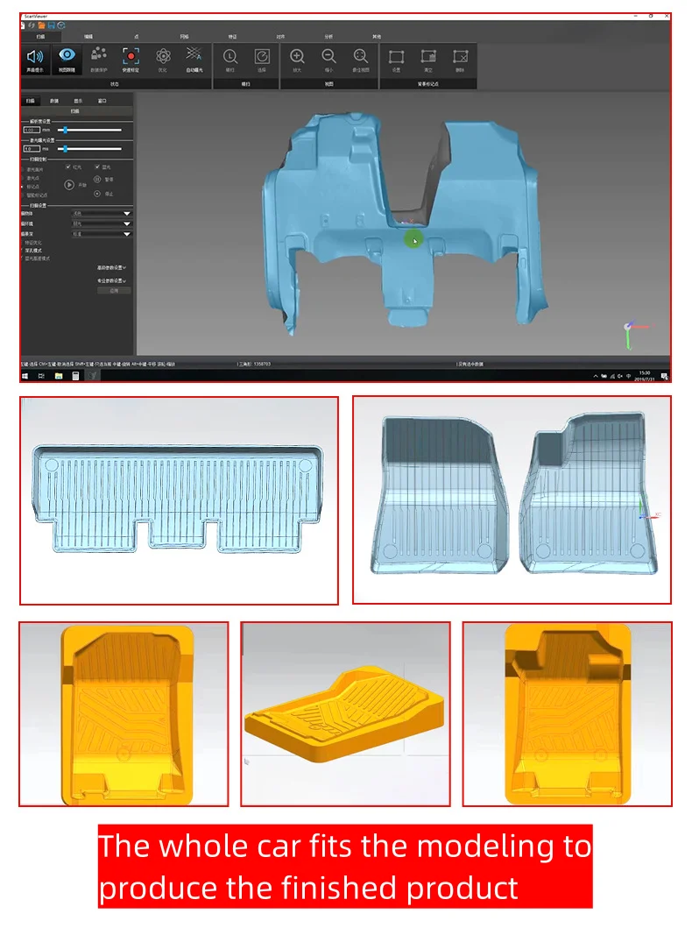
Task: Expand the professional parameter settings chevron
Action: pyautogui.click(x=124, y=280)
